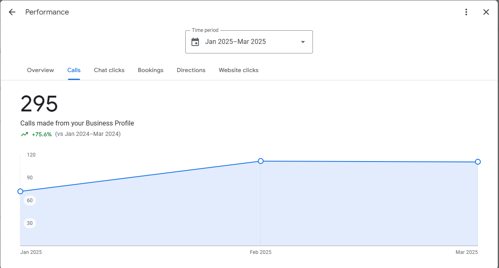Click the Mar 2025 data point
Viewport: 499px width, 268px height.
click(478, 162)
